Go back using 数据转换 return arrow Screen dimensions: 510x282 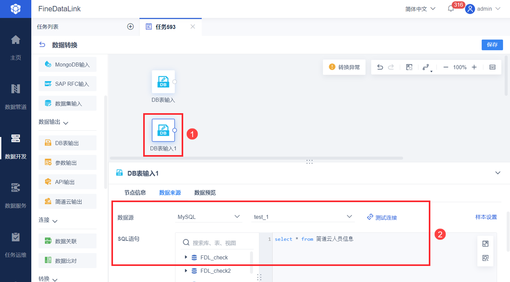click(x=42, y=45)
